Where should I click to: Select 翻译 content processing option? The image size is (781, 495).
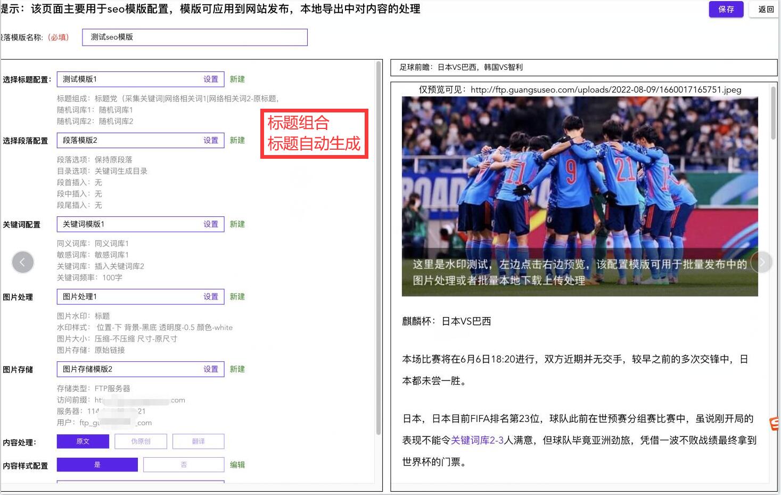click(198, 441)
